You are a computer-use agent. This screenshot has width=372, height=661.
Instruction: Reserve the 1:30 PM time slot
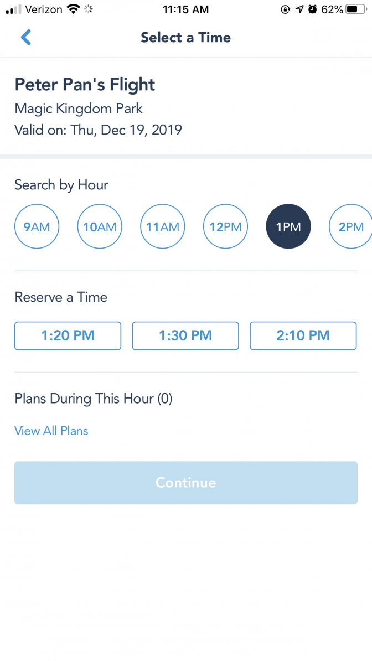pyautogui.click(x=185, y=336)
